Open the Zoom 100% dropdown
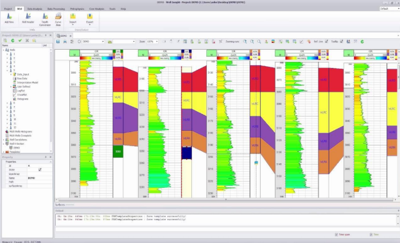Viewport: 400px width, 243px height. click(x=157, y=41)
